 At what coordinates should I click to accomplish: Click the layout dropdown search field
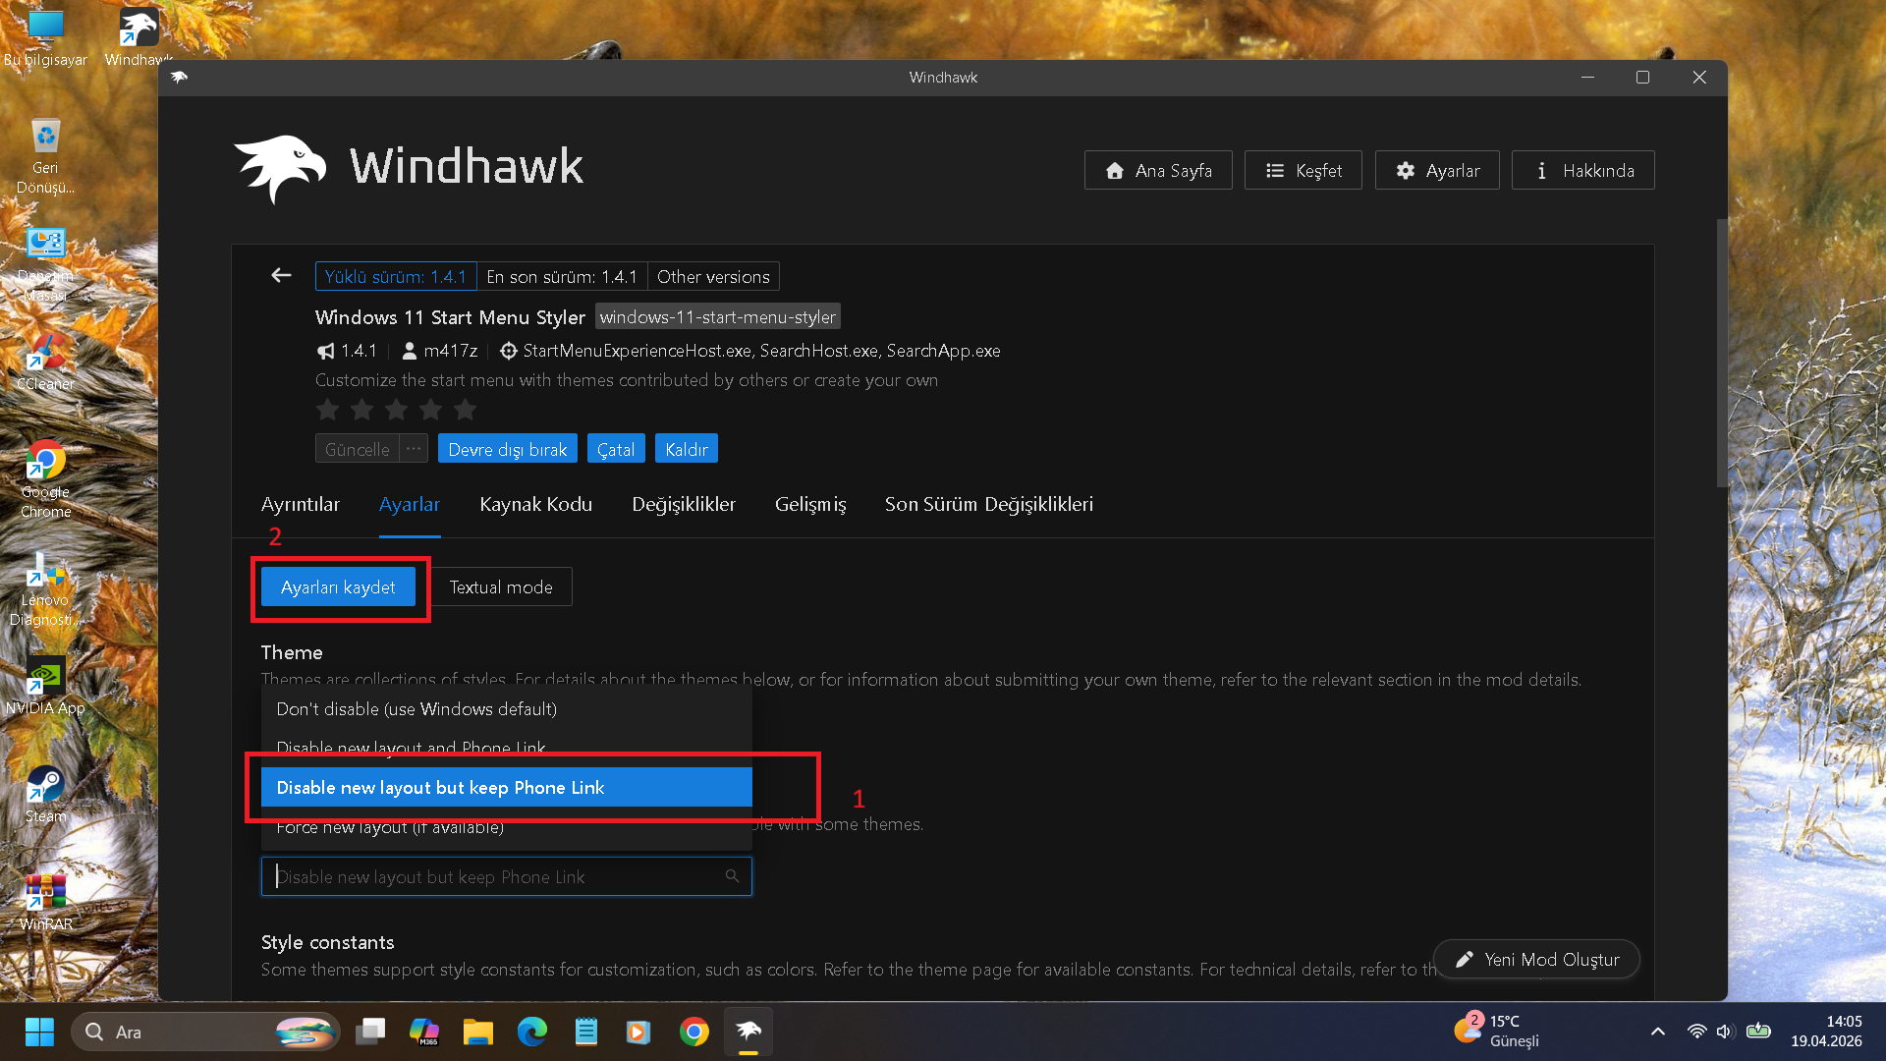click(x=507, y=876)
